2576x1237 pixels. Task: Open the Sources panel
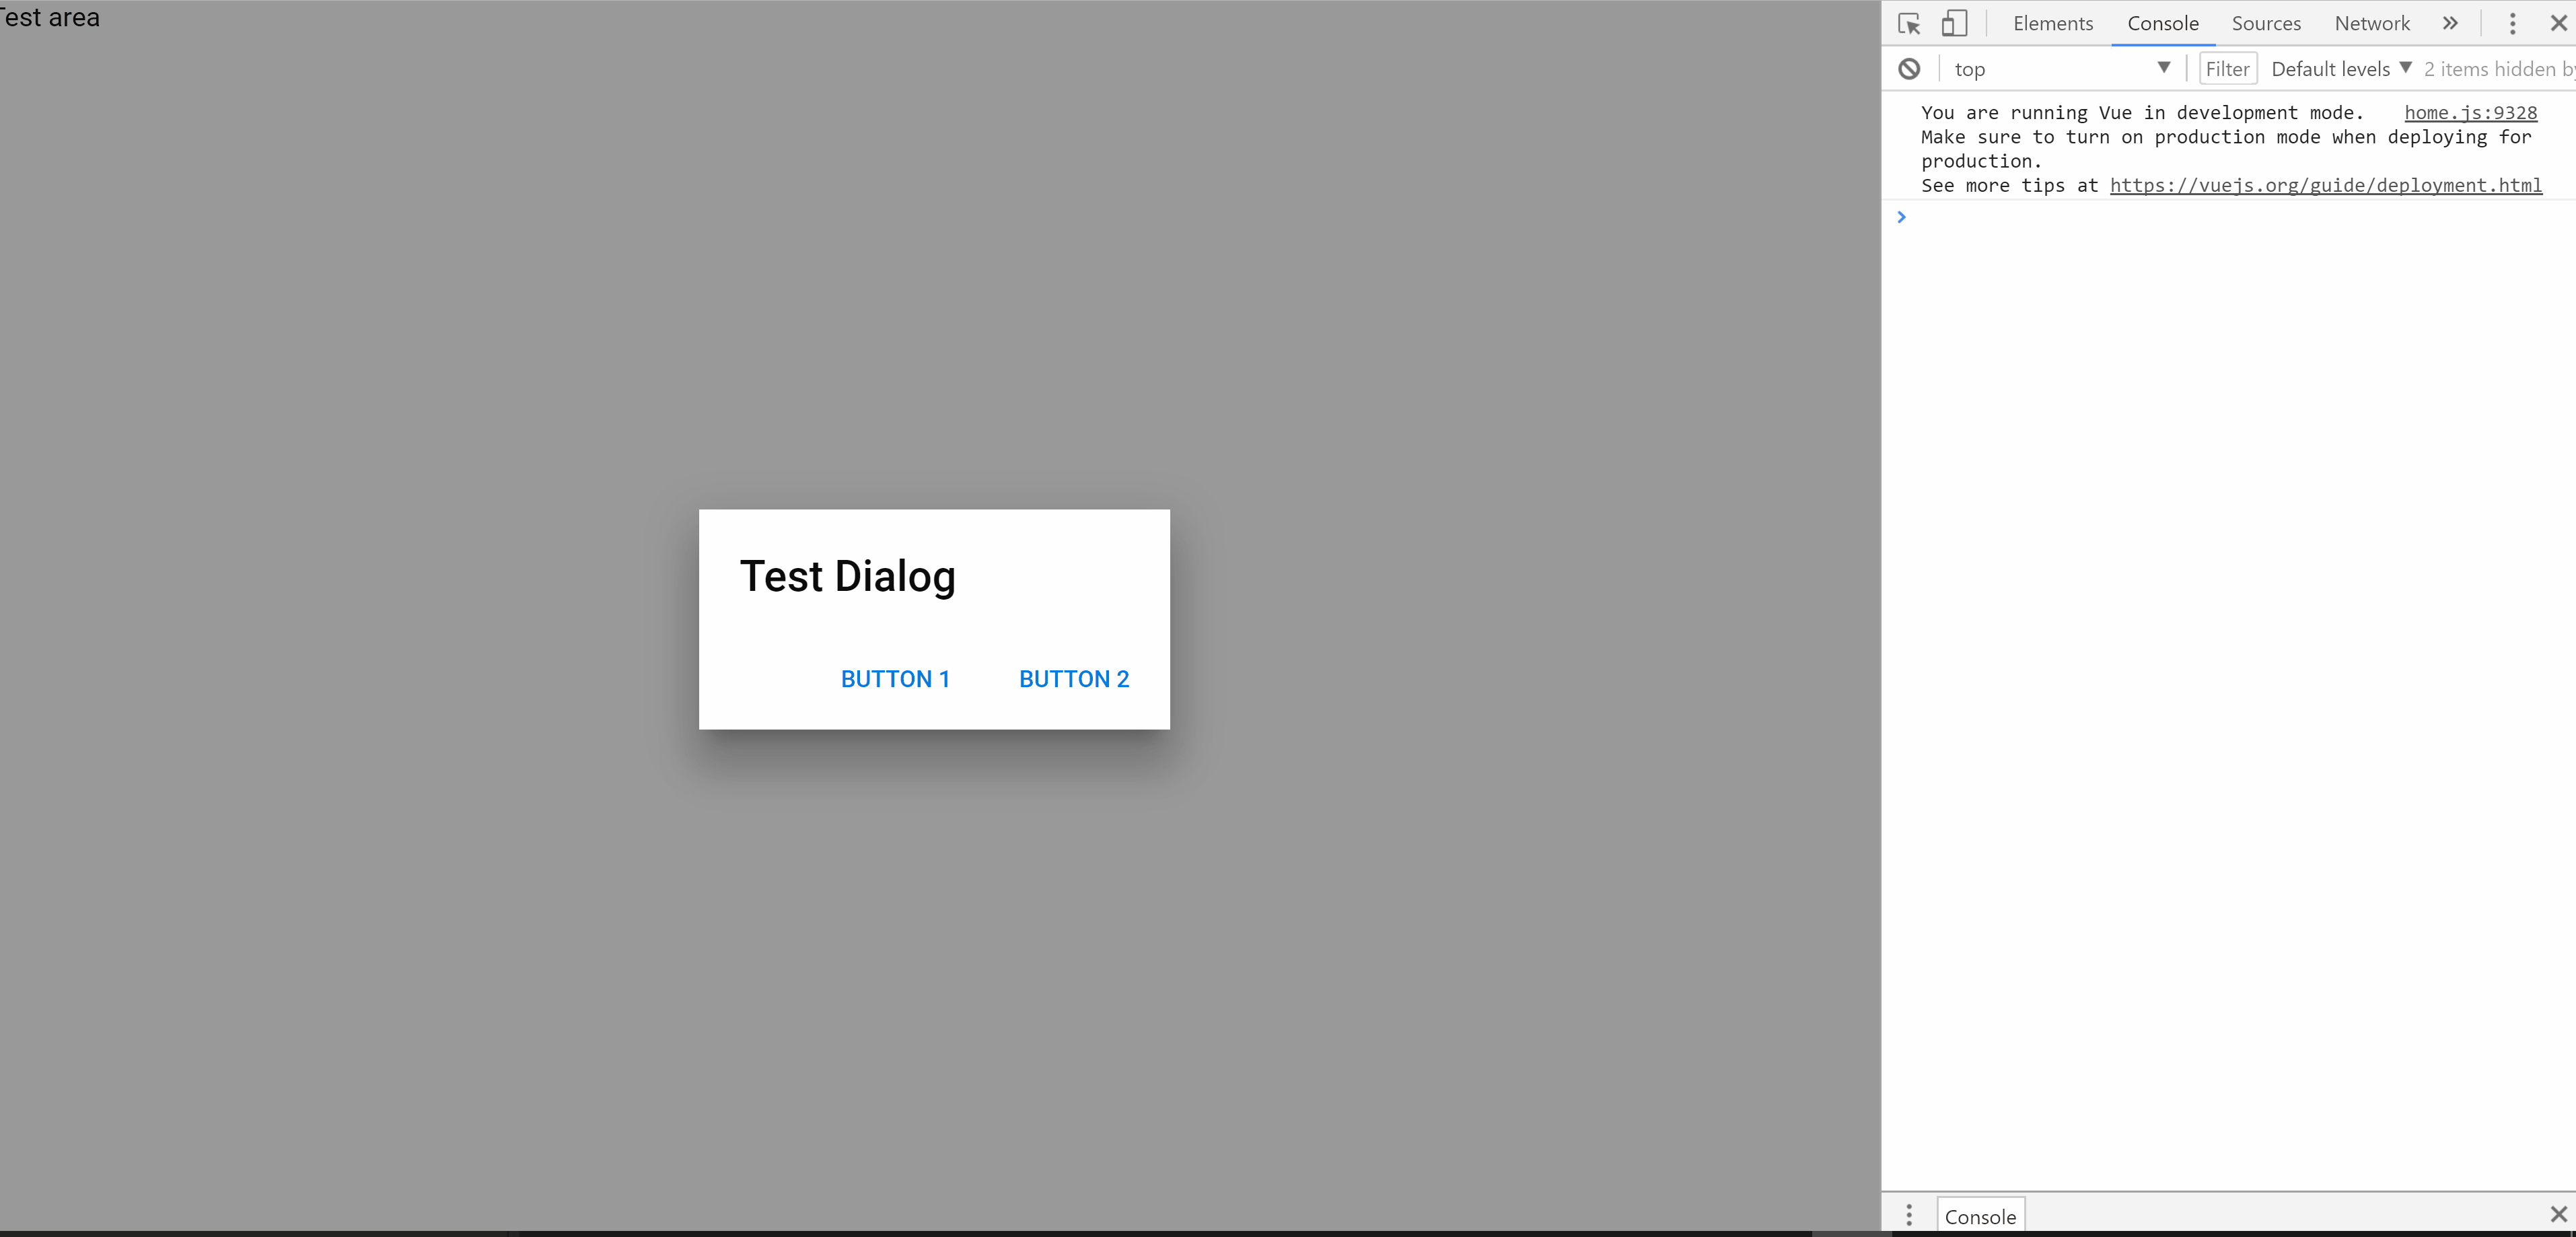[x=2267, y=22]
